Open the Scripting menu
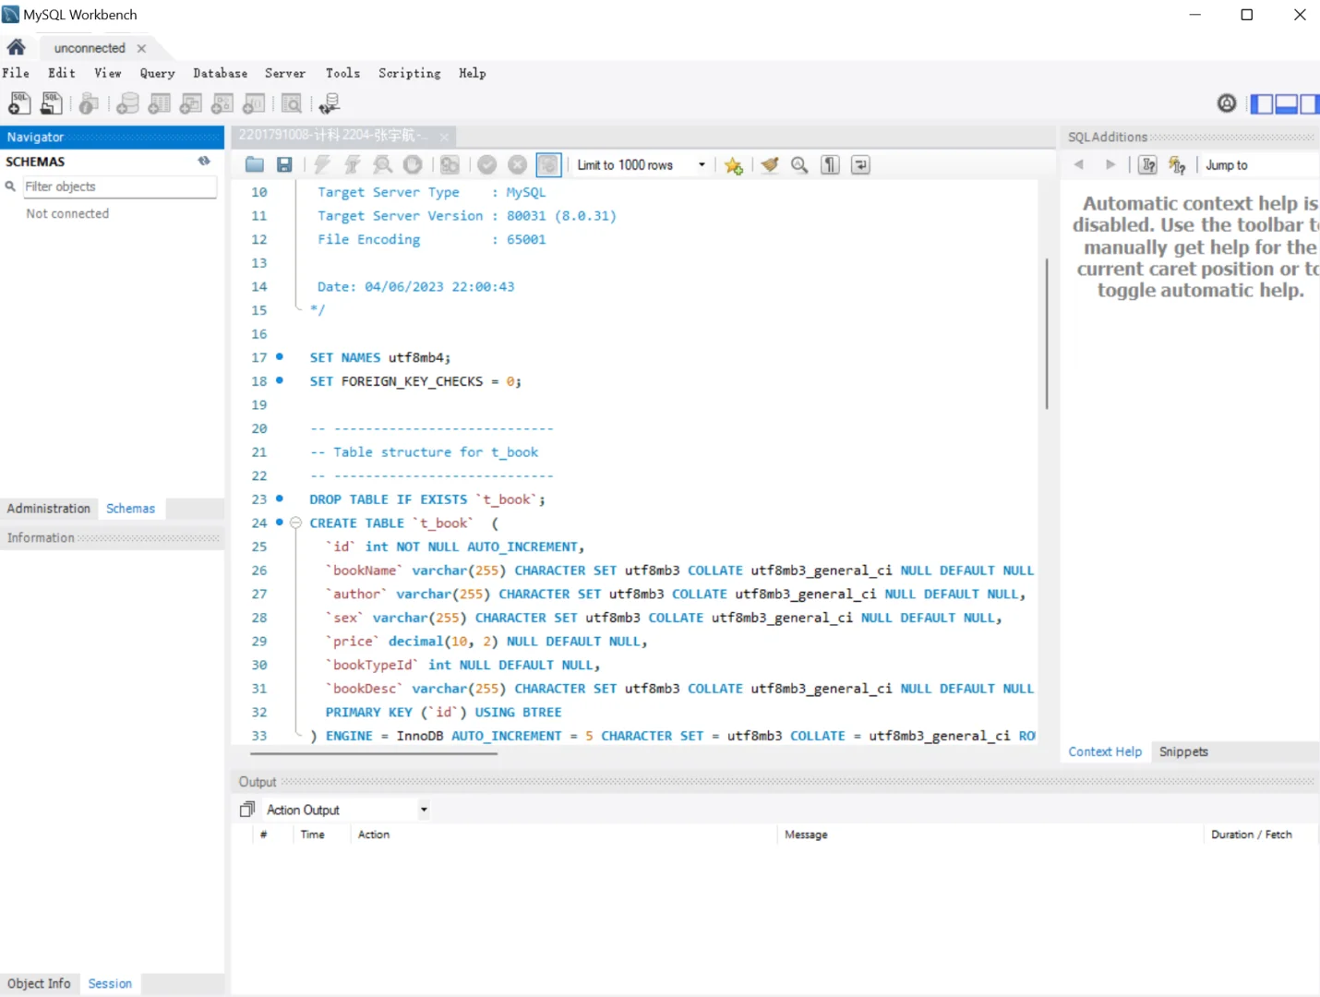Image resolution: width=1320 pixels, height=997 pixels. pos(409,73)
